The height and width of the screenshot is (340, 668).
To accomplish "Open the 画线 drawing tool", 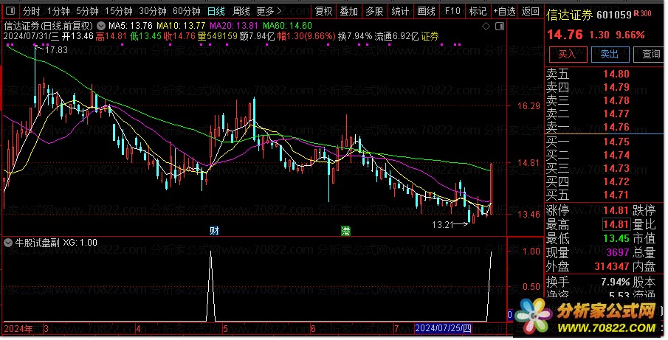I will [426, 11].
